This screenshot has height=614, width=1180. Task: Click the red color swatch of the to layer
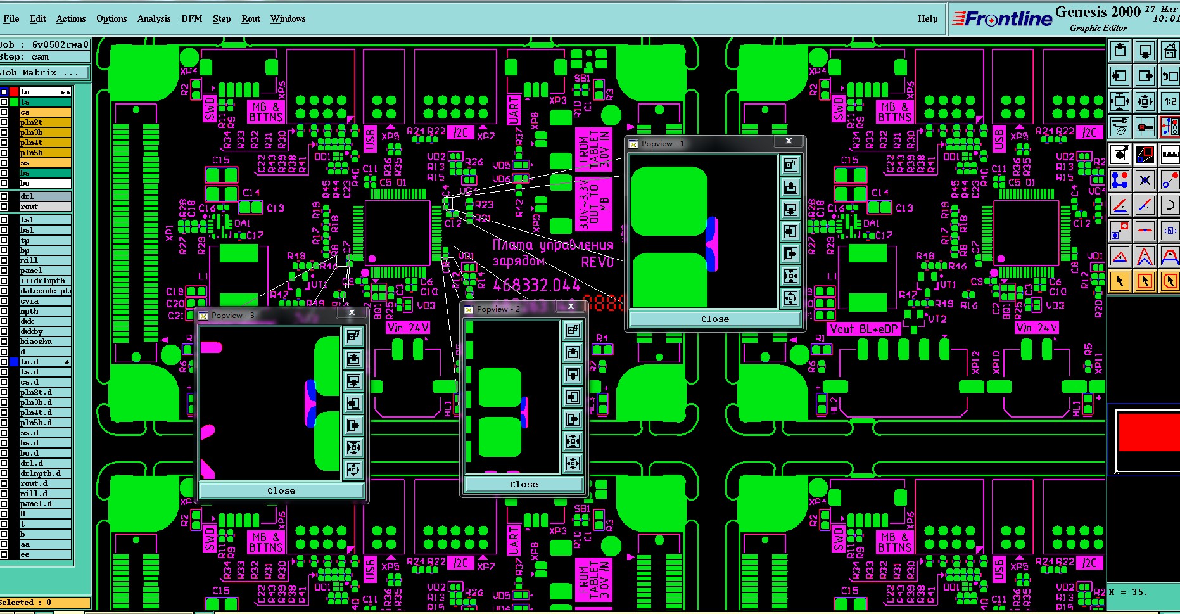click(x=14, y=92)
